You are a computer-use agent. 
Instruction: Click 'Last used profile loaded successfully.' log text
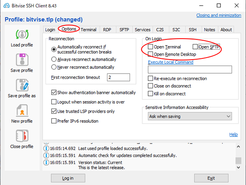point(113,148)
